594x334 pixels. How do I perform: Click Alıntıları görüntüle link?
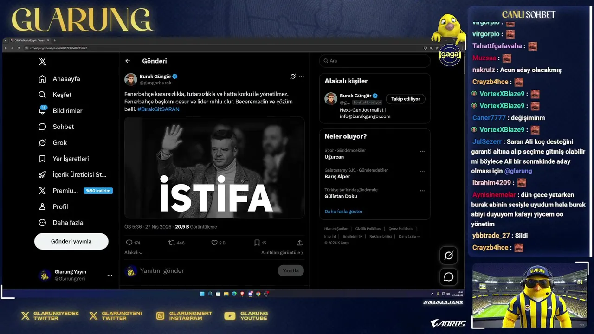(x=282, y=253)
